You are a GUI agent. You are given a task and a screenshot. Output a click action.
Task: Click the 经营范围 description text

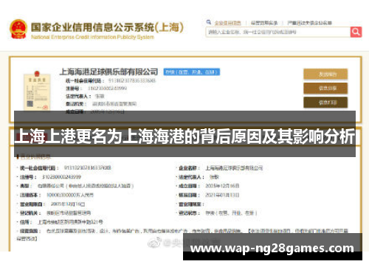point(182,235)
